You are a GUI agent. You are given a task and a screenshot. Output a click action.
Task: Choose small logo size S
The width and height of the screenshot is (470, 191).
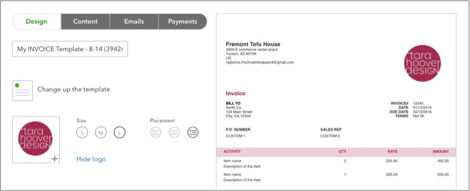point(82,133)
